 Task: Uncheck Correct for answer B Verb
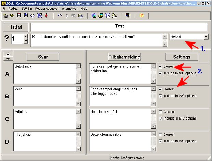(160, 89)
